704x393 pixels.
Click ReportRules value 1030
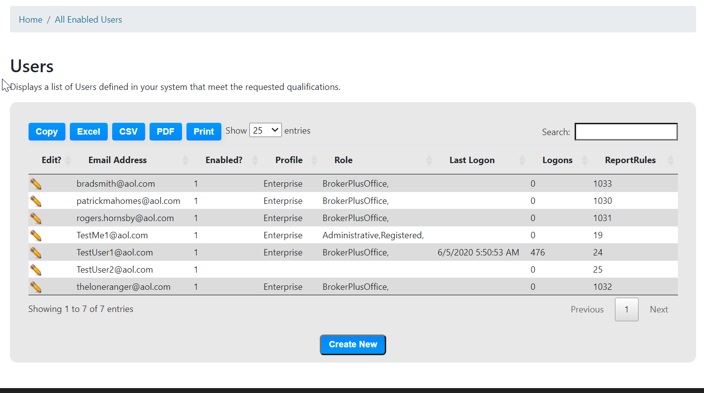603,201
